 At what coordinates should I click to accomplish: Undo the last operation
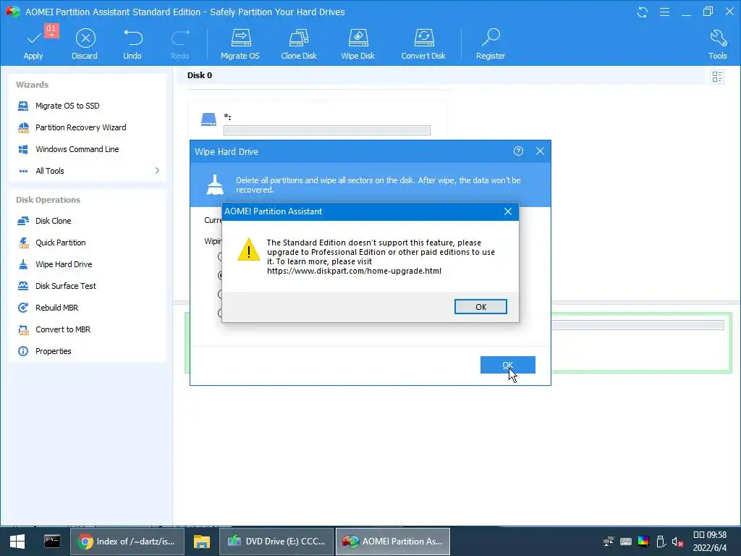pos(132,44)
